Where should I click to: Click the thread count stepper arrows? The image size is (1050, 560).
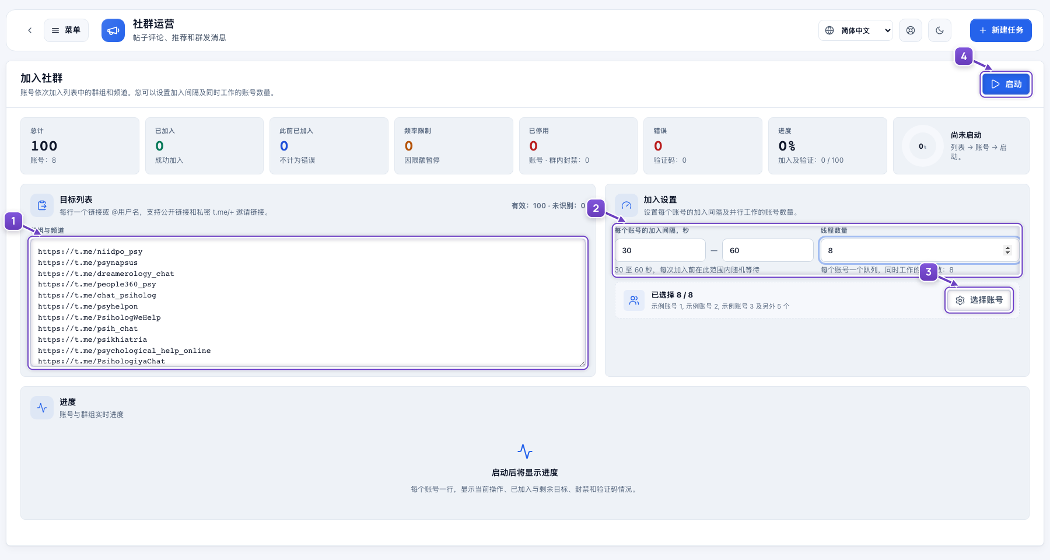click(1007, 250)
